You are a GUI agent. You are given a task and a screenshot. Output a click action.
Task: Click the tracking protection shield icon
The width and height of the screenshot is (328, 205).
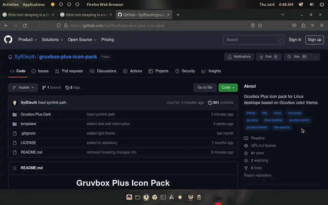(59, 25)
